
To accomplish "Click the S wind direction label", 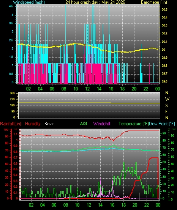I will point(166,106).
